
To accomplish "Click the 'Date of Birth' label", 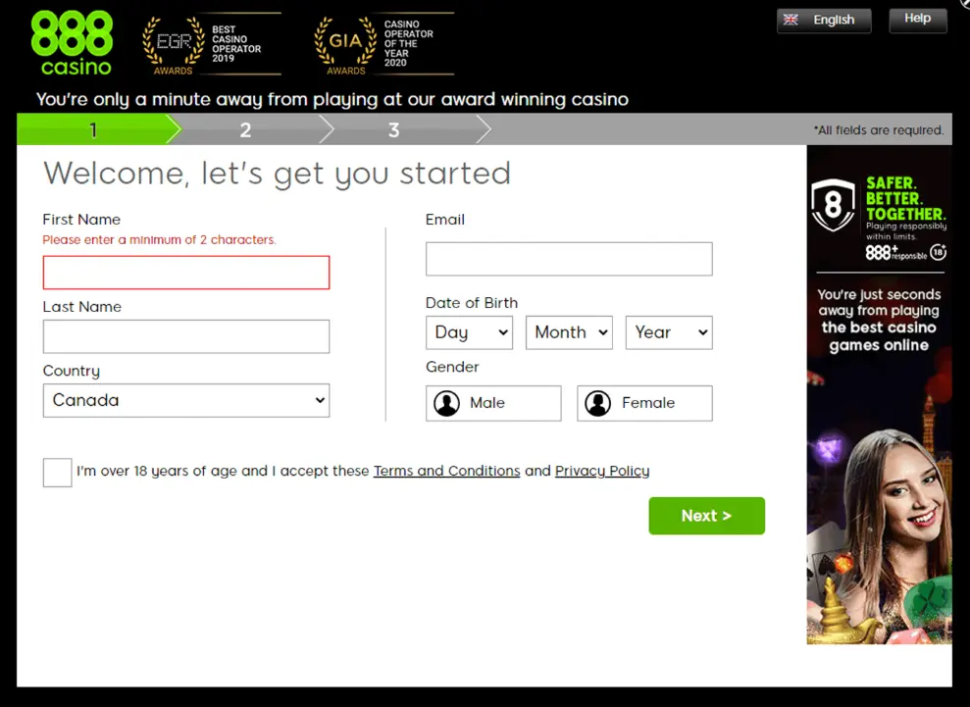I will click(x=472, y=303).
